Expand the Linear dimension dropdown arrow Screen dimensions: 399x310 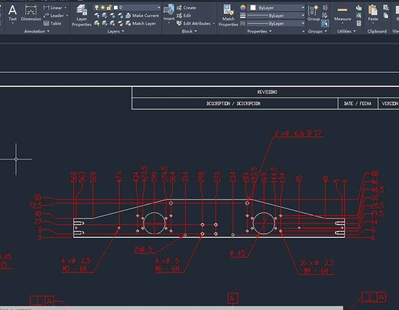66,8
